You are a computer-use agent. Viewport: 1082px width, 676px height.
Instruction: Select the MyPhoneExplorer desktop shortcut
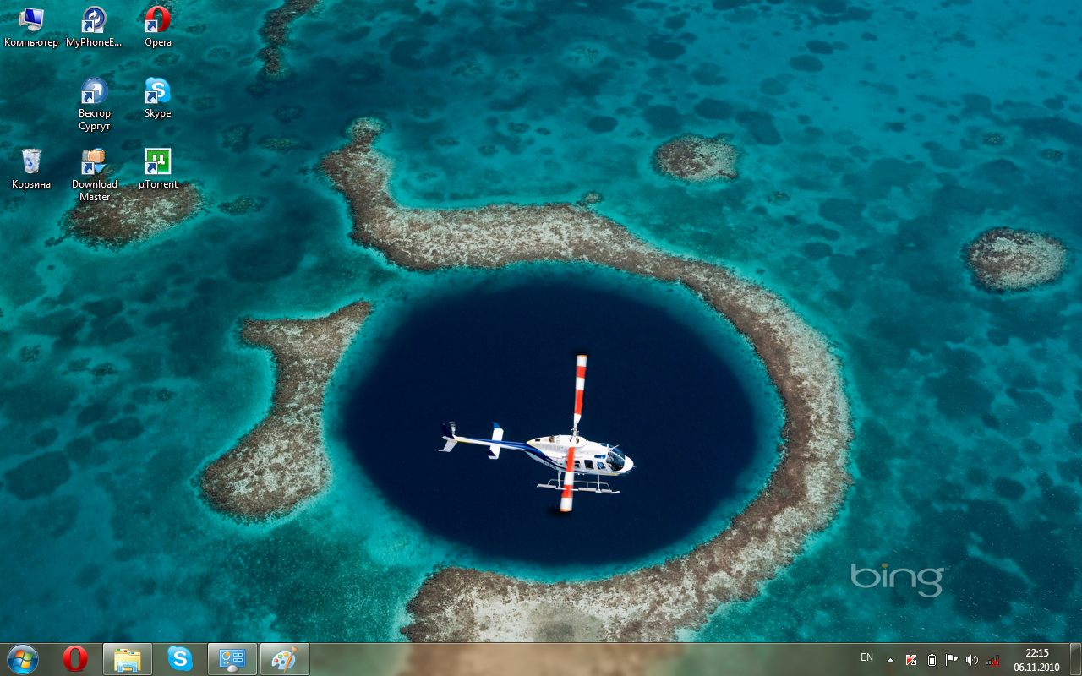coord(94,27)
